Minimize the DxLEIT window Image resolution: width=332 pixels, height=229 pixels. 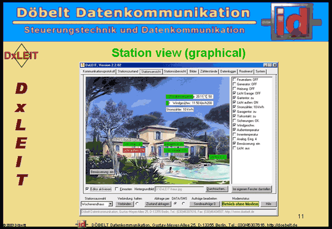(x=266, y=65)
